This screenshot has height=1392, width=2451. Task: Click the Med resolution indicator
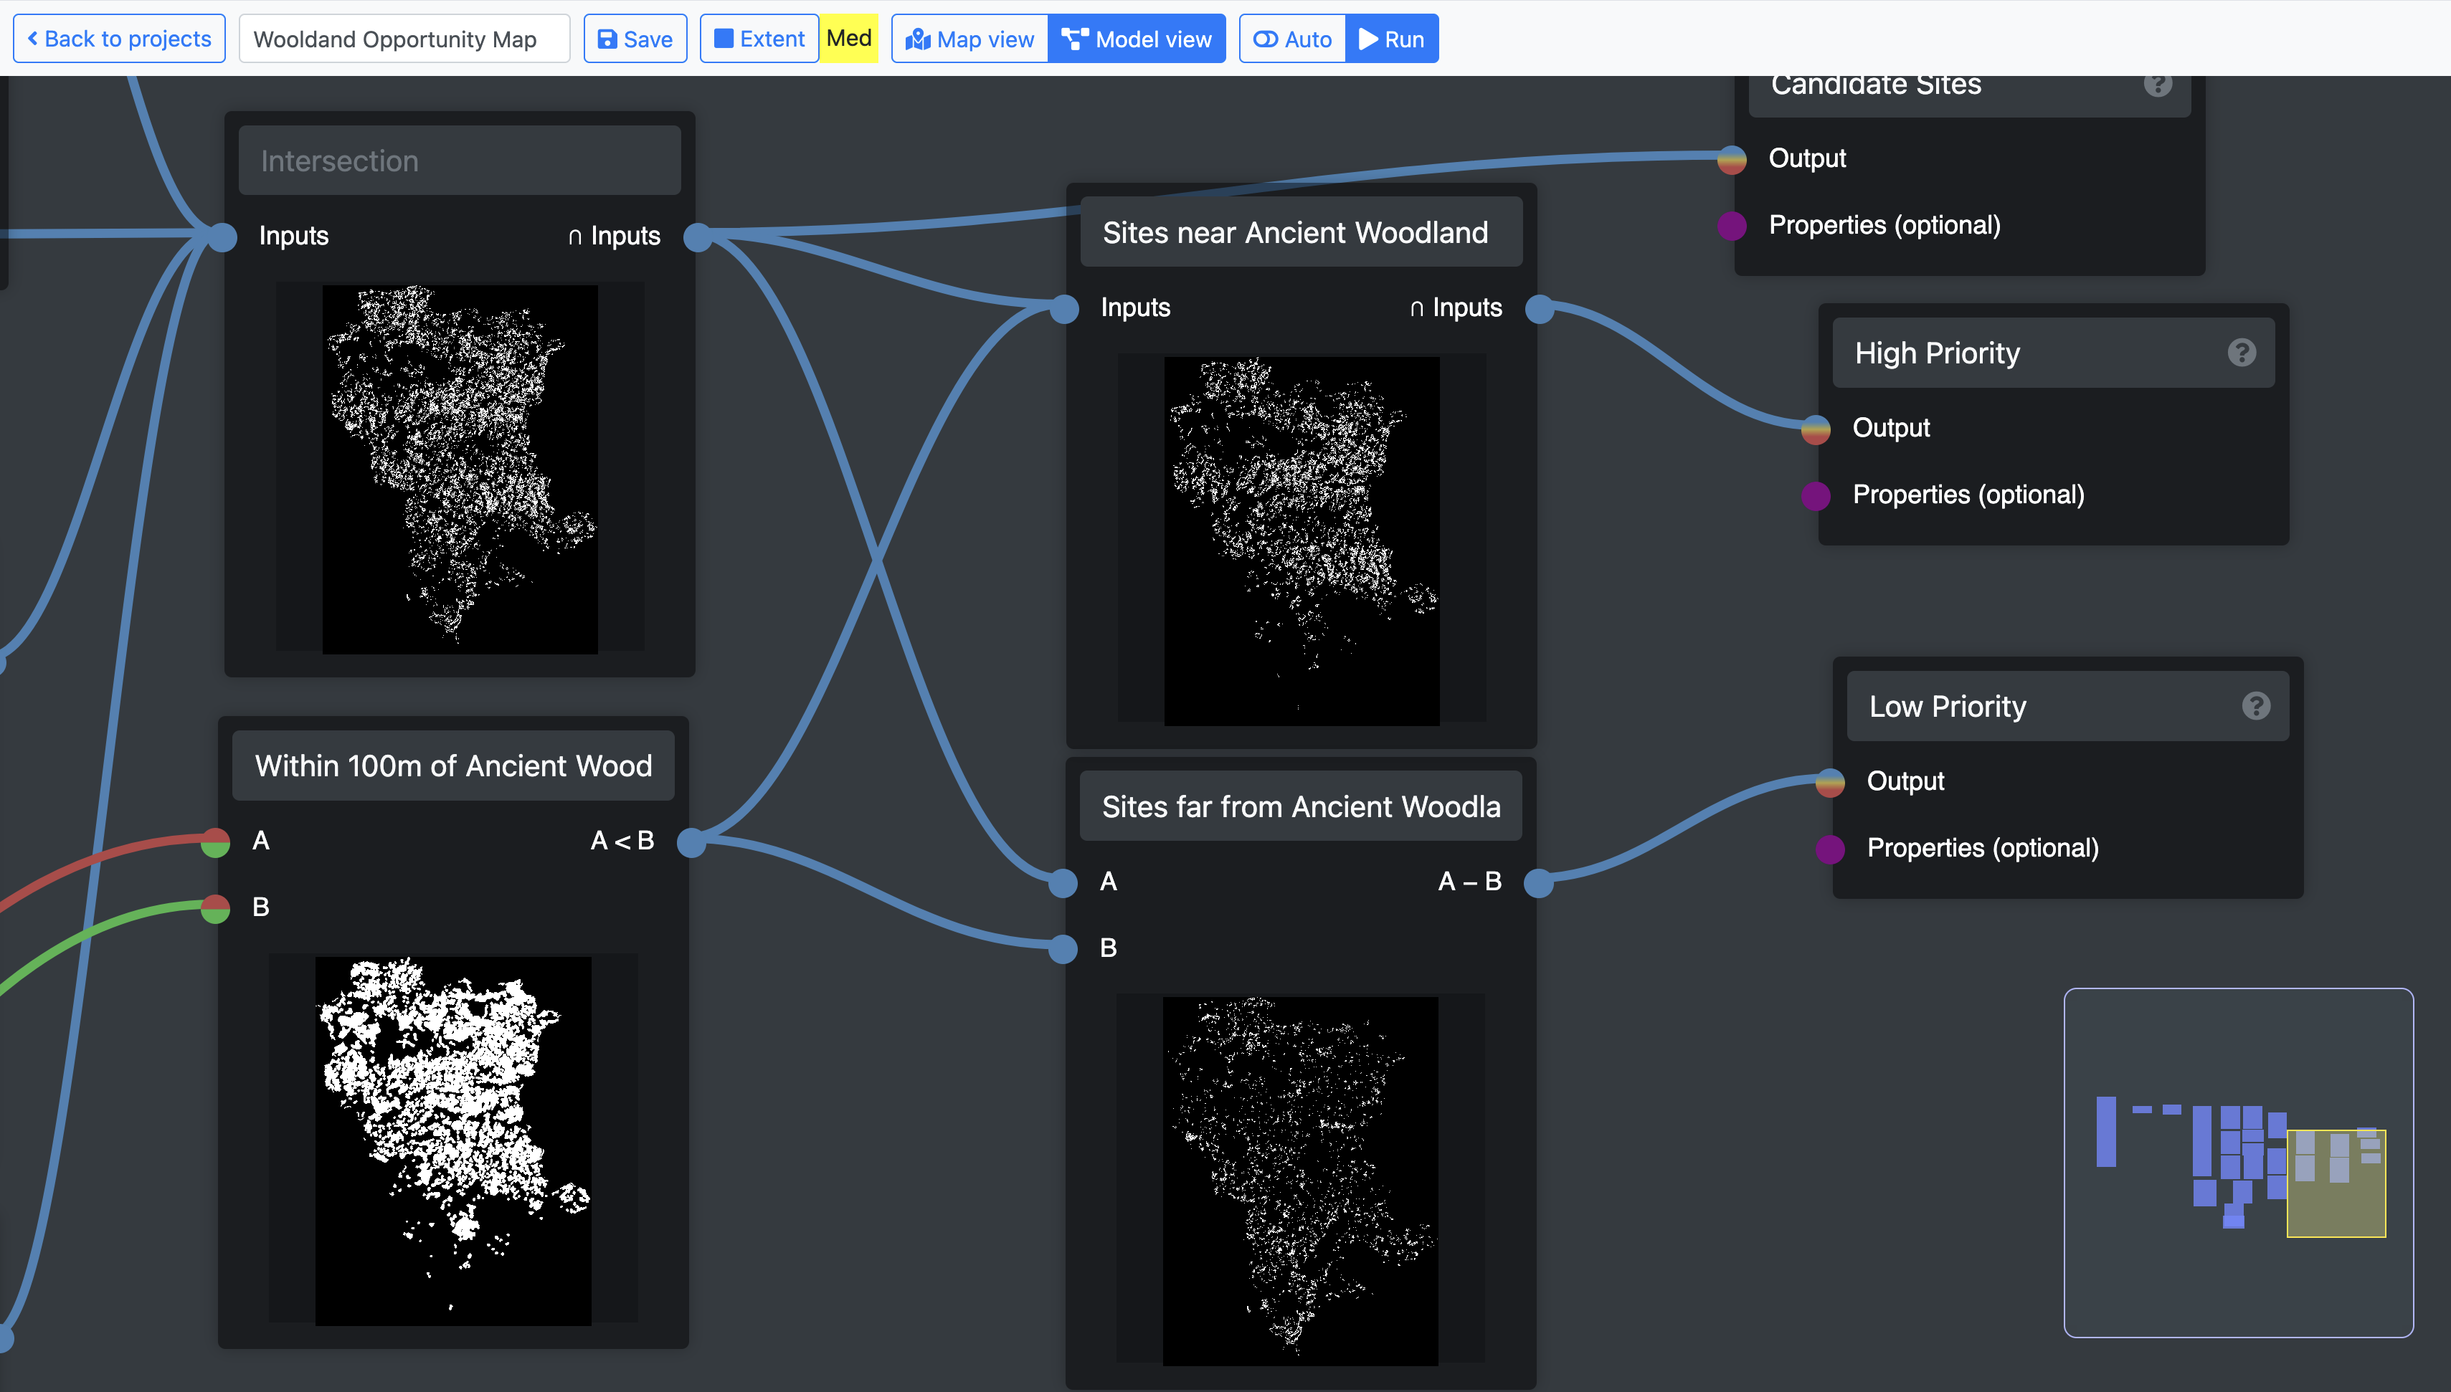click(848, 39)
